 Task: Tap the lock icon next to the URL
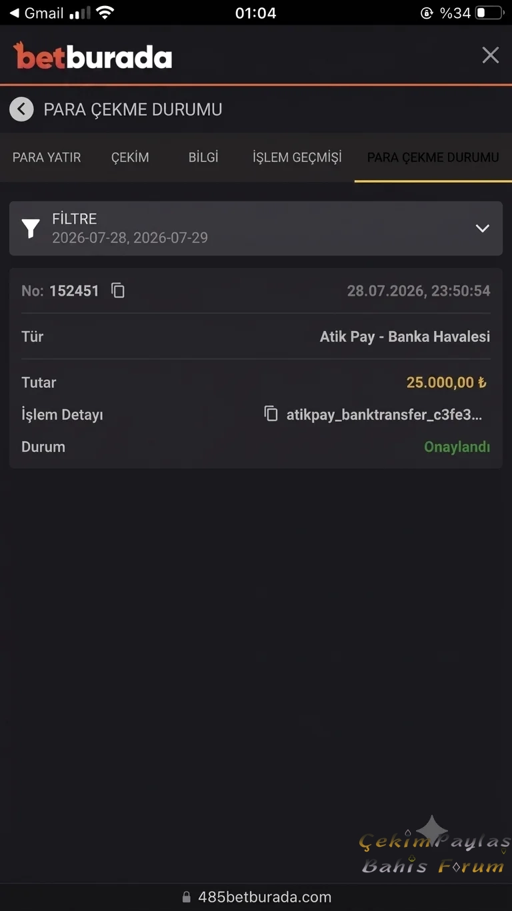pos(187,897)
